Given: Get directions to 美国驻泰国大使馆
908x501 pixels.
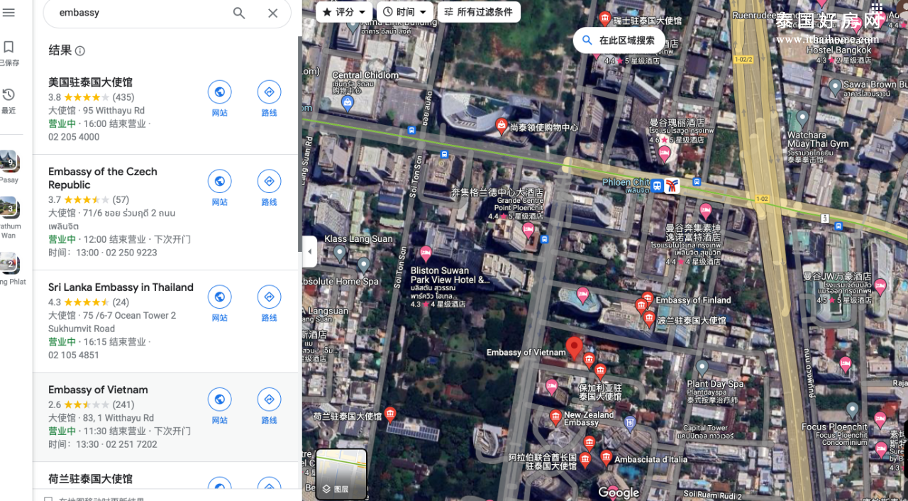Looking at the screenshot, I should [x=269, y=92].
